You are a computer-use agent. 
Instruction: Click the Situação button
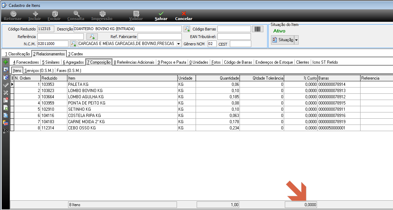pyautogui.click(x=283, y=40)
